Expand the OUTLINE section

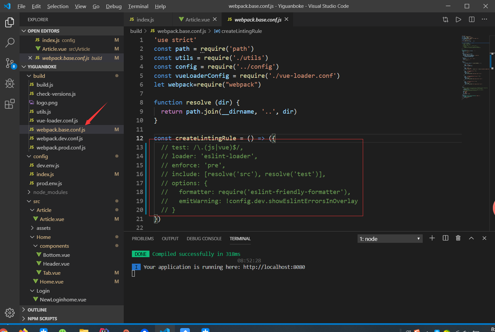(72, 310)
